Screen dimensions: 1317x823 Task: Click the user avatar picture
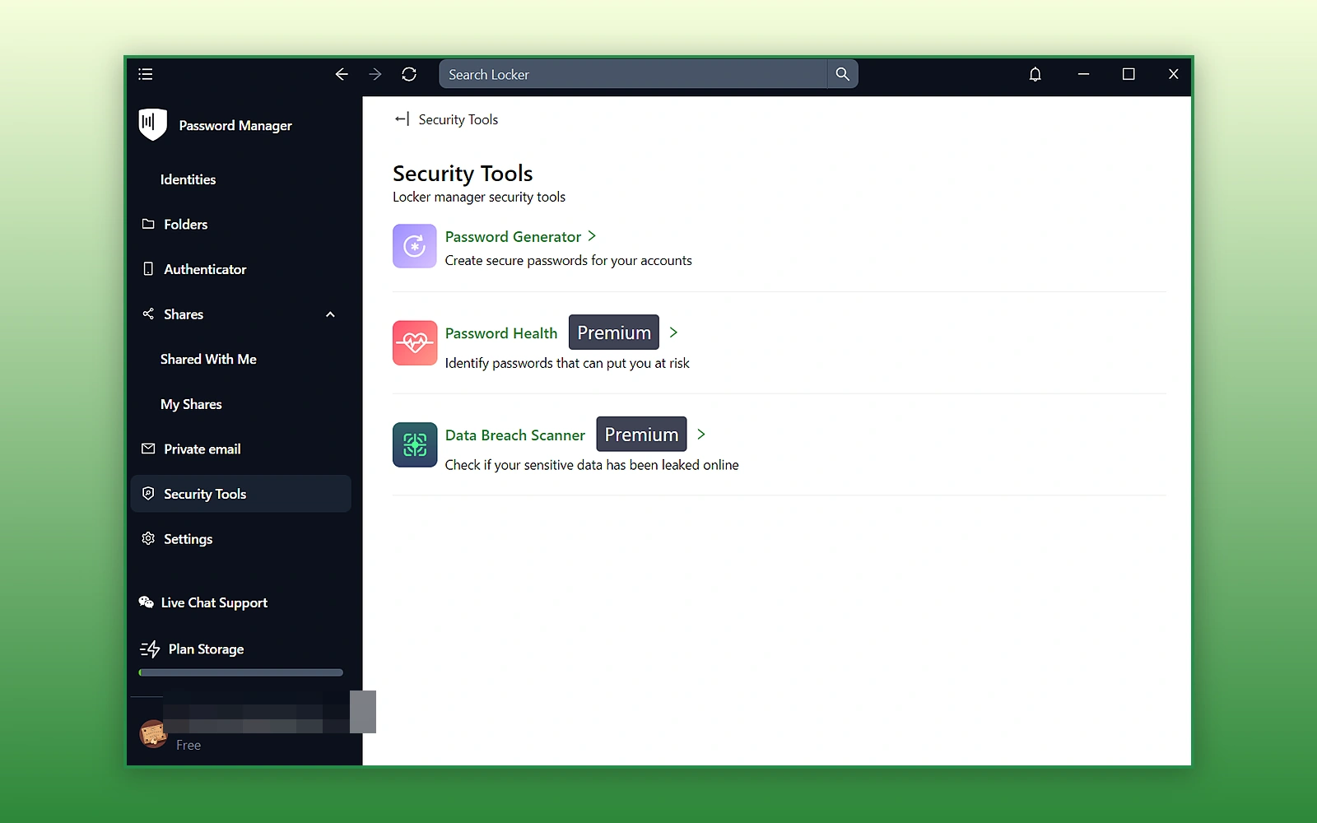pyautogui.click(x=153, y=733)
